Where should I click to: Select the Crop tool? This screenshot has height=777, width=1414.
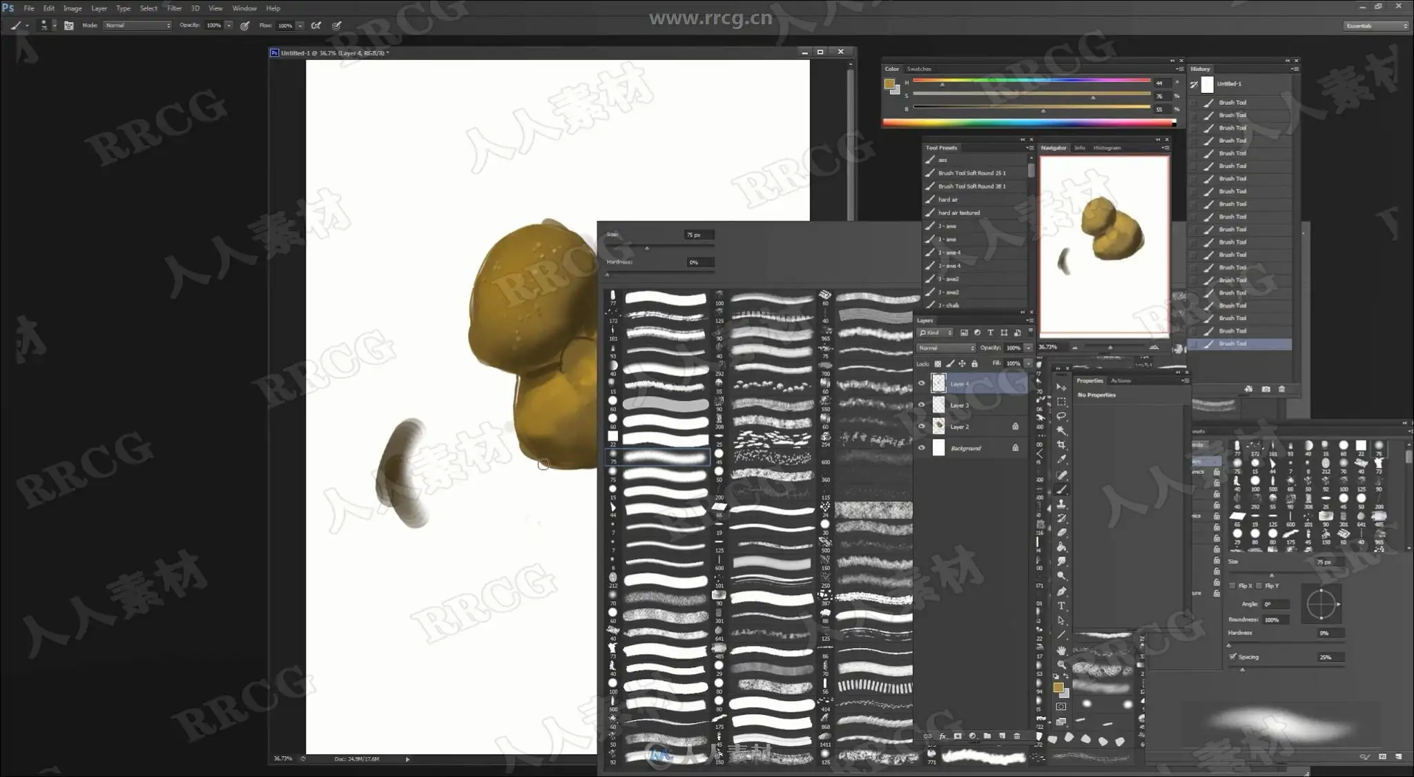(1061, 445)
